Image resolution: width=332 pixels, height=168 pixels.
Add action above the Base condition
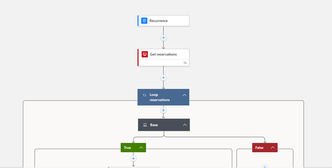163,110
